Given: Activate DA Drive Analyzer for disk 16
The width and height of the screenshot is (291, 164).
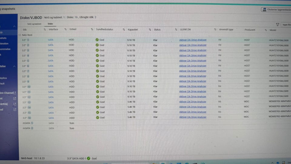Looking at the screenshot, I should coord(193,117).
